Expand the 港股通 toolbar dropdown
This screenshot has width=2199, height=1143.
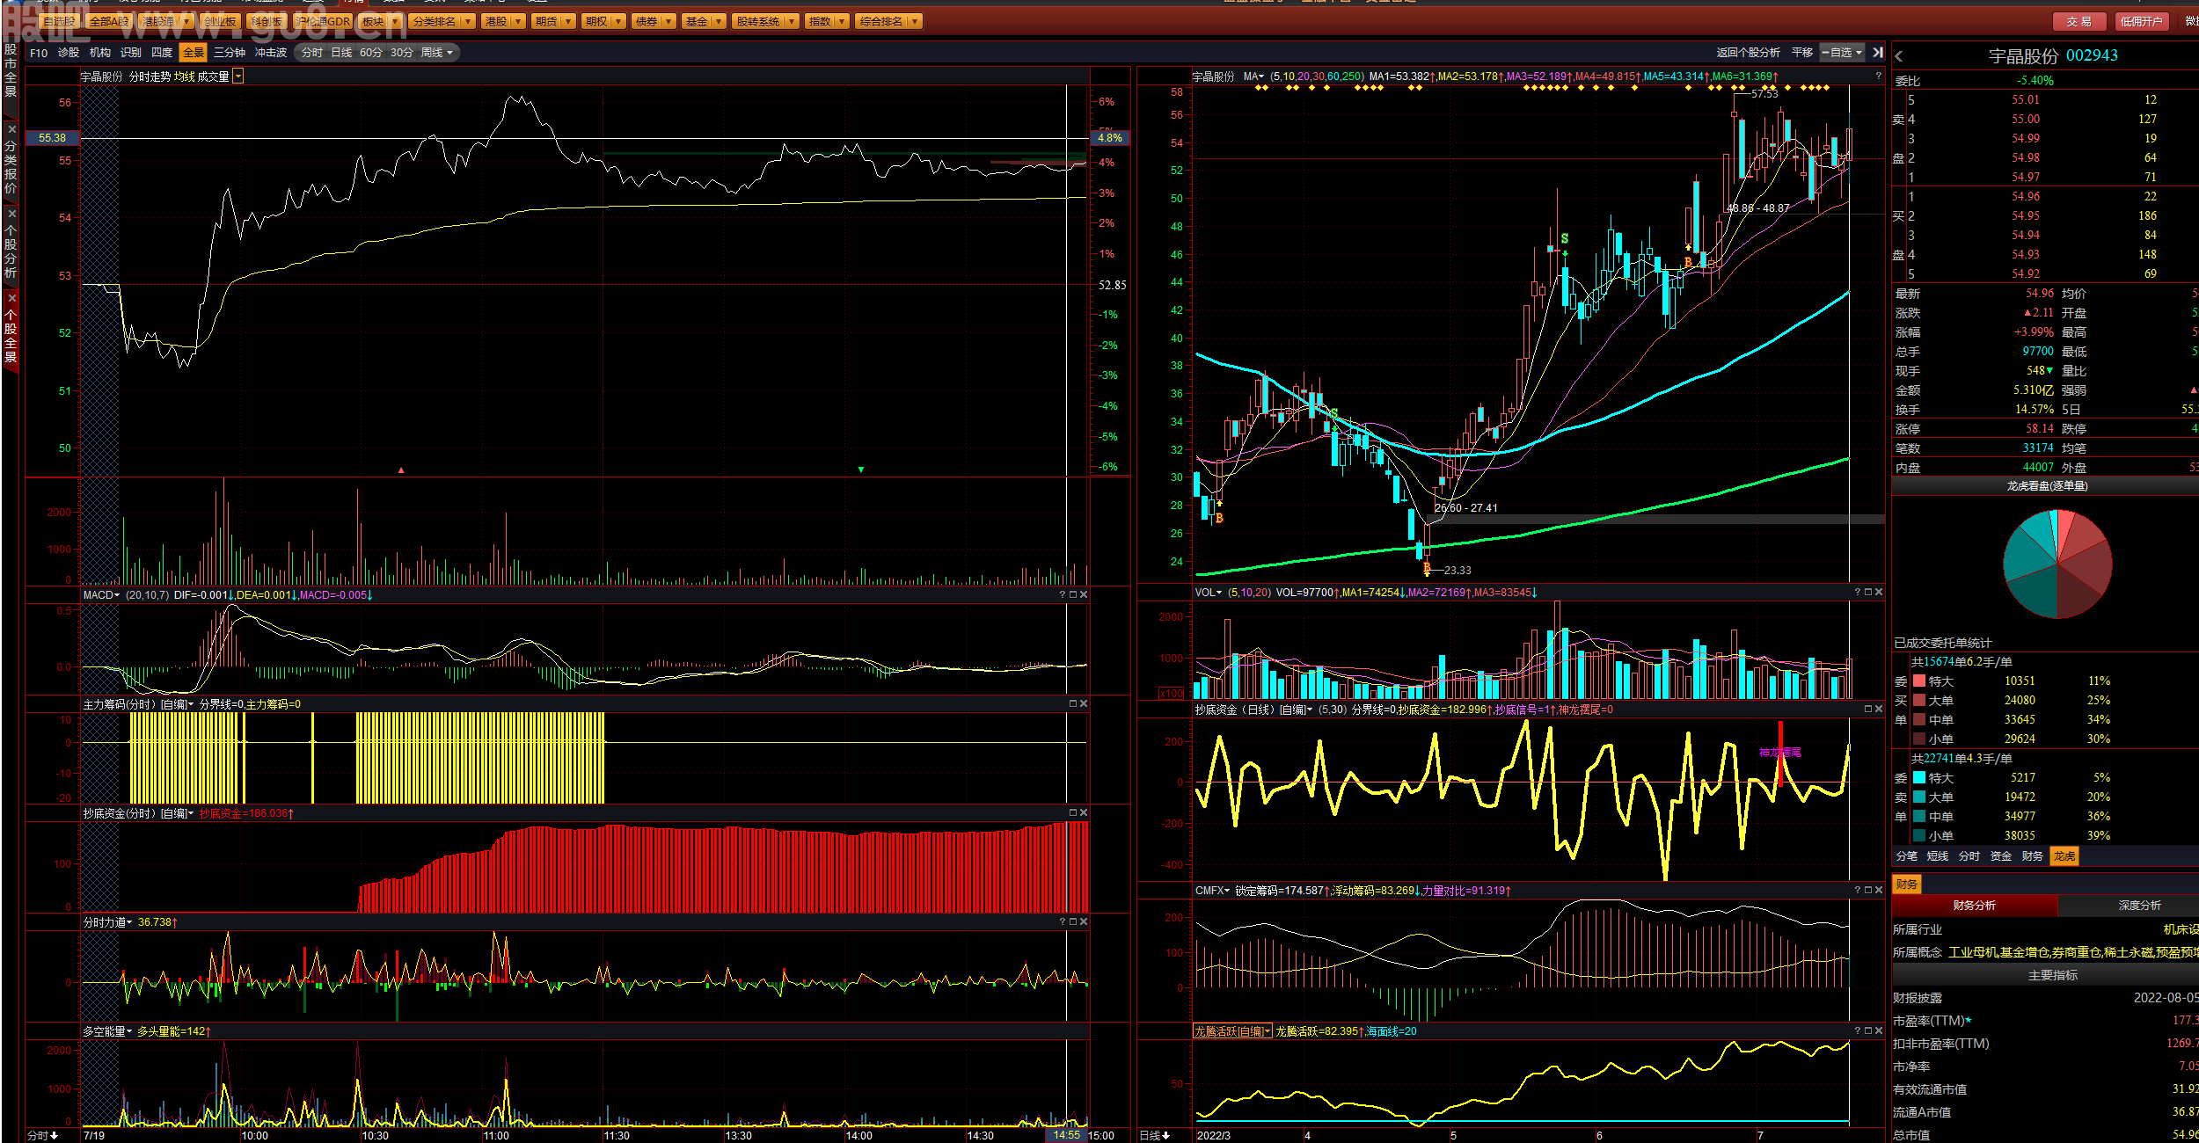tap(186, 21)
